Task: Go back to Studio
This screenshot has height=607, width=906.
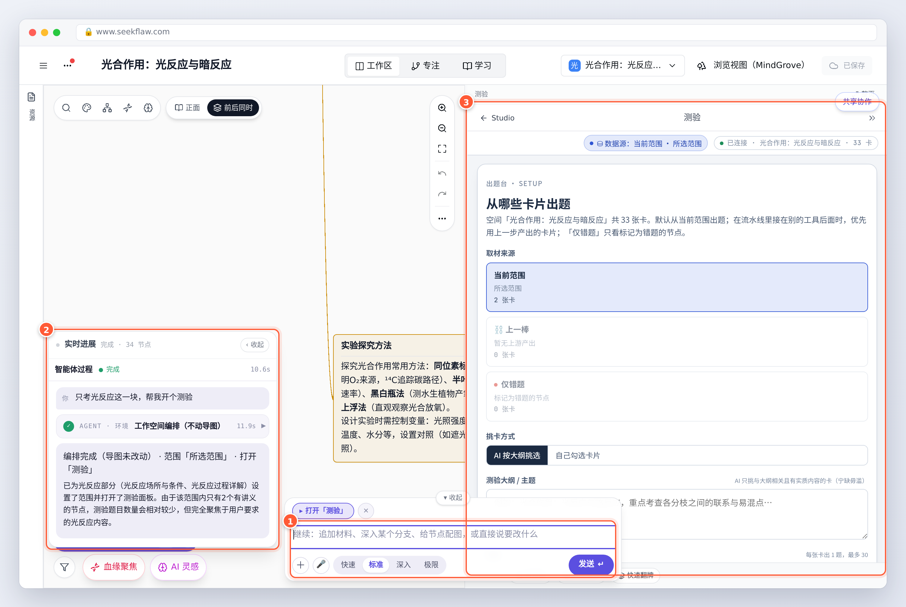Action: click(x=497, y=118)
